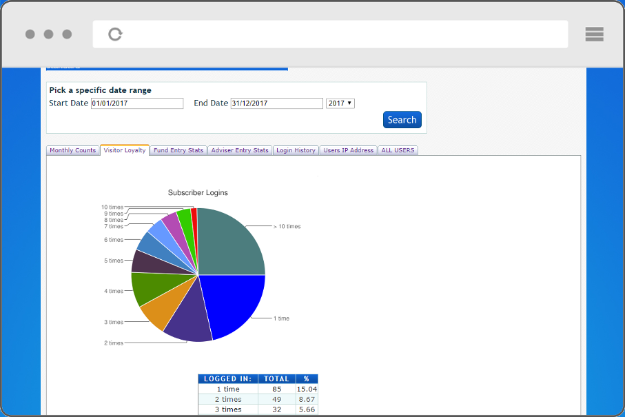Select the ALL USERS tab
The image size is (625, 417).
click(398, 150)
